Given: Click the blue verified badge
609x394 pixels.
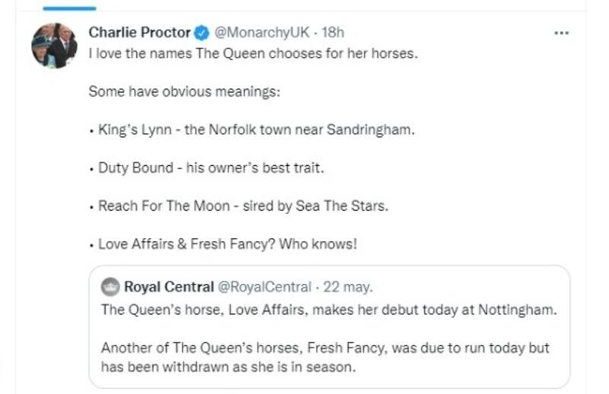Looking at the screenshot, I should [x=202, y=33].
